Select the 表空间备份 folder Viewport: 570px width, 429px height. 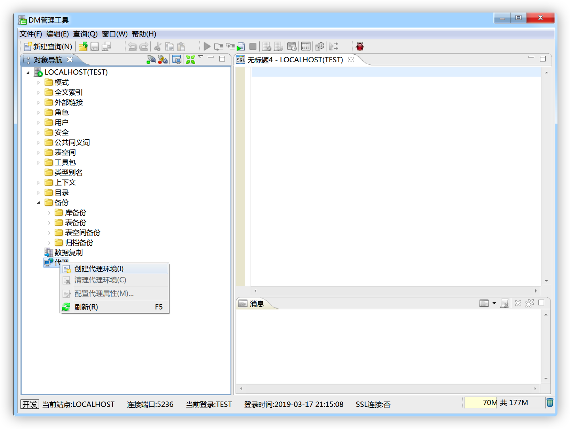78,232
